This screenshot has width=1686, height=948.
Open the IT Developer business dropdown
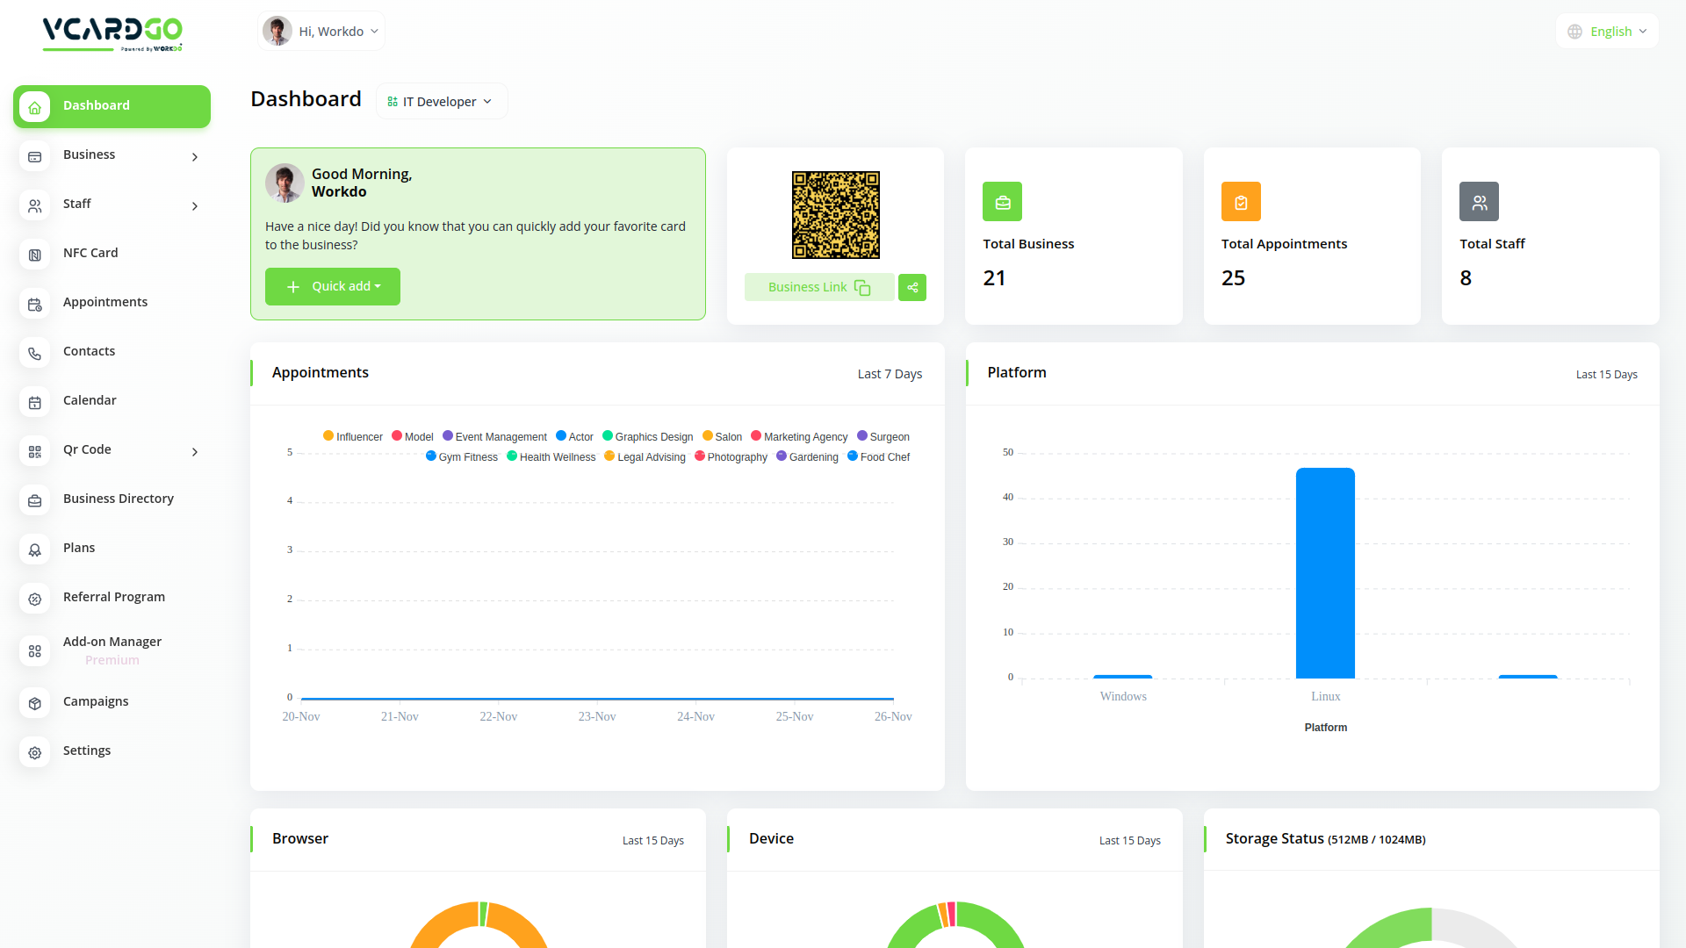(441, 102)
